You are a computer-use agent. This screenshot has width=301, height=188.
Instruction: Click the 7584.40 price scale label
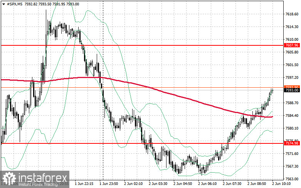292,116
